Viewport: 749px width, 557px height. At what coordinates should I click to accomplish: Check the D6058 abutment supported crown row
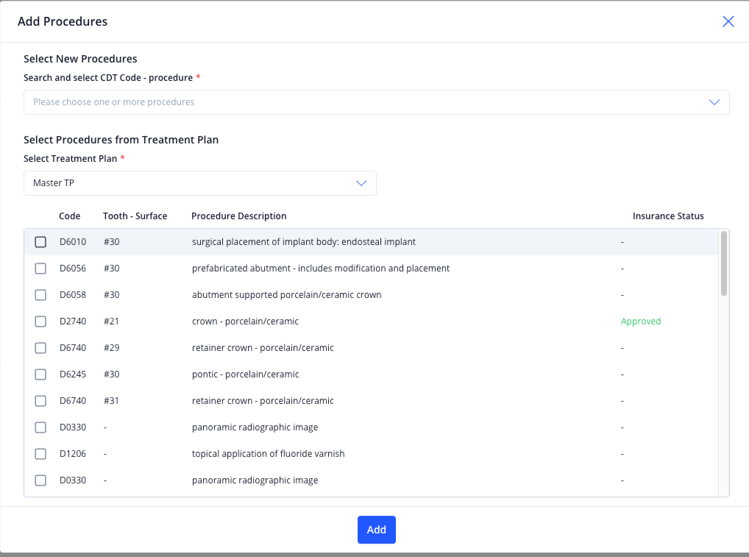40,295
